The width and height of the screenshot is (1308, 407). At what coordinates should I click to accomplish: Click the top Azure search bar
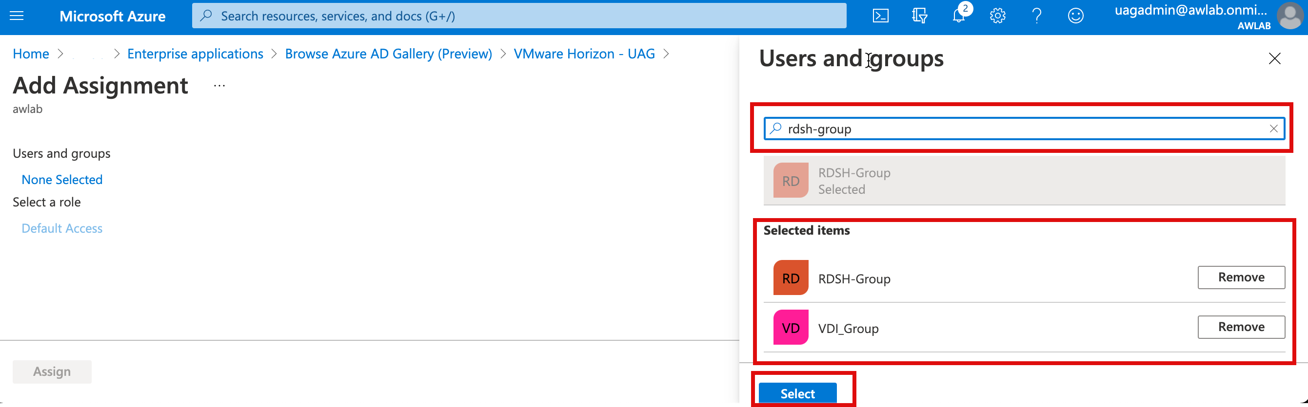point(518,16)
